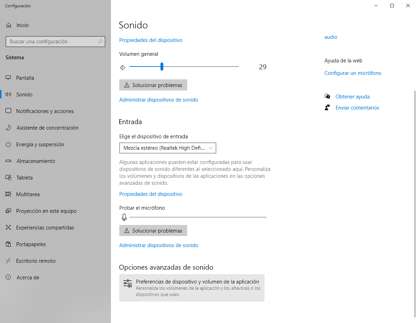Open the input device dropdown Mezcla estéreo
416x323 pixels.
[x=167, y=148]
